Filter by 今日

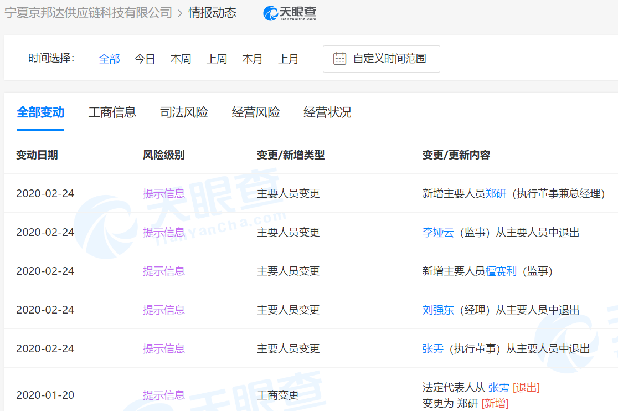click(145, 59)
